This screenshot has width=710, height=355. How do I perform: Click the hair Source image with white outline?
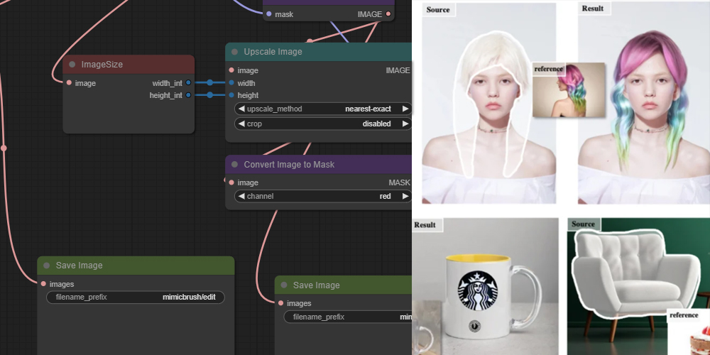pyautogui.click(x=489, y=103)
